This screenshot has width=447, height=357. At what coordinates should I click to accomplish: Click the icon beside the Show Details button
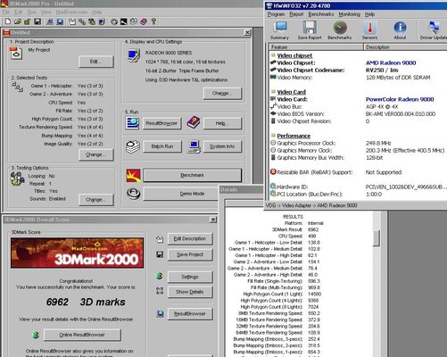160,291
